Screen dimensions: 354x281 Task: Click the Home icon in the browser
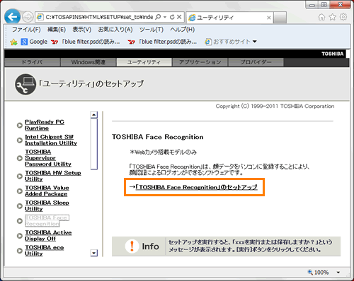click(x=321, y=17)
